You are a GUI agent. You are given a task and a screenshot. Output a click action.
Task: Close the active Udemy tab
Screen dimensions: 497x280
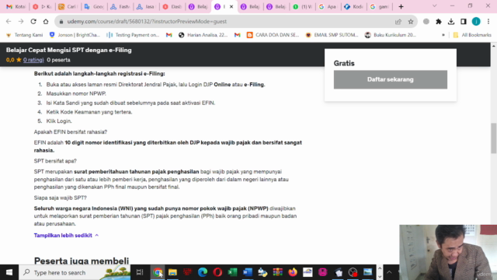(x=231, y=7)
